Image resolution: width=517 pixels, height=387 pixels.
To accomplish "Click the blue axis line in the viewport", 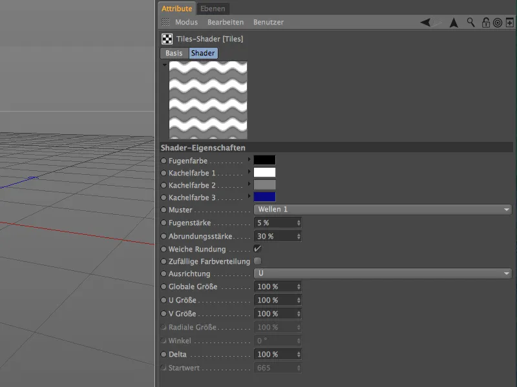I will click(x=18, y=183).
